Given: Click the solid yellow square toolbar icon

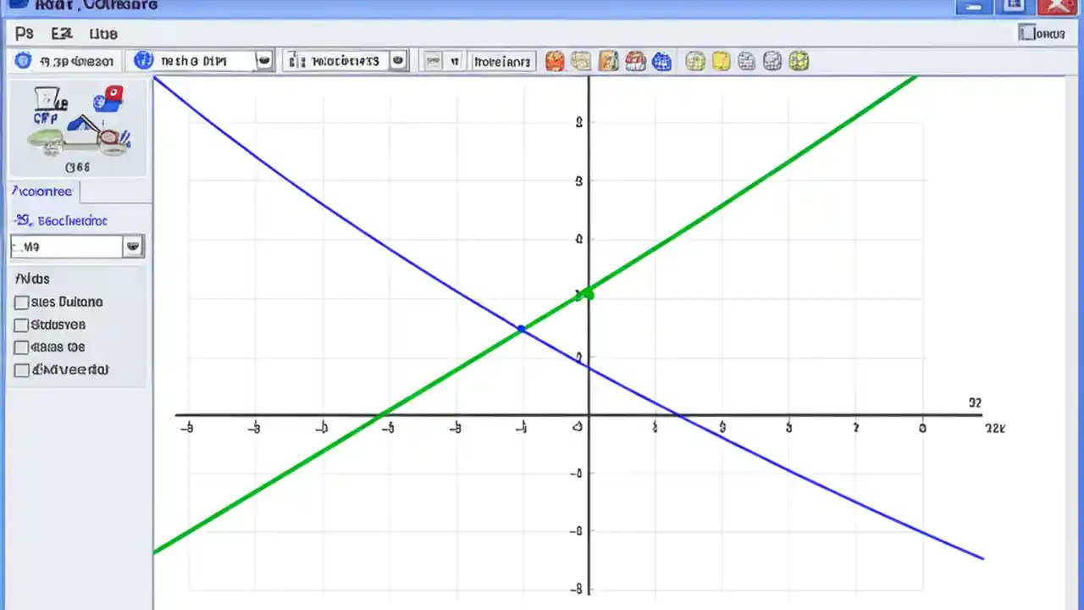Looking at the screenshot, I should (720, 60).
